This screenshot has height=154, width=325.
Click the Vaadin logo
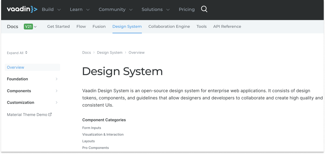tap(22, 9)
